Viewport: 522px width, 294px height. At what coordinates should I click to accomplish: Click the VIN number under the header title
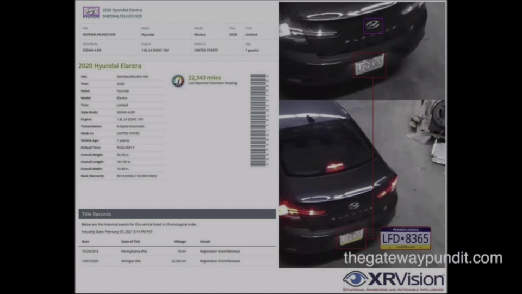(122, 16)
